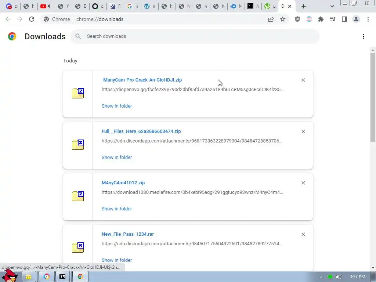Switch to the paw-icon tab
The width and height of the screenshot is (376, 282).
click(115, 6)
